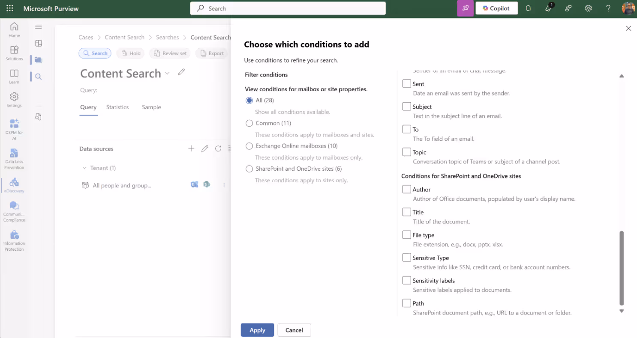The image size is (637, 338).
Task: Click the Hold toolbar button
Action: [x=131, y=53]
